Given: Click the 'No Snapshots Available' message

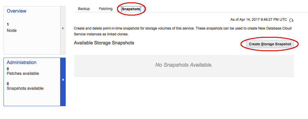Looking at the screenshot, I should point(184,65).
